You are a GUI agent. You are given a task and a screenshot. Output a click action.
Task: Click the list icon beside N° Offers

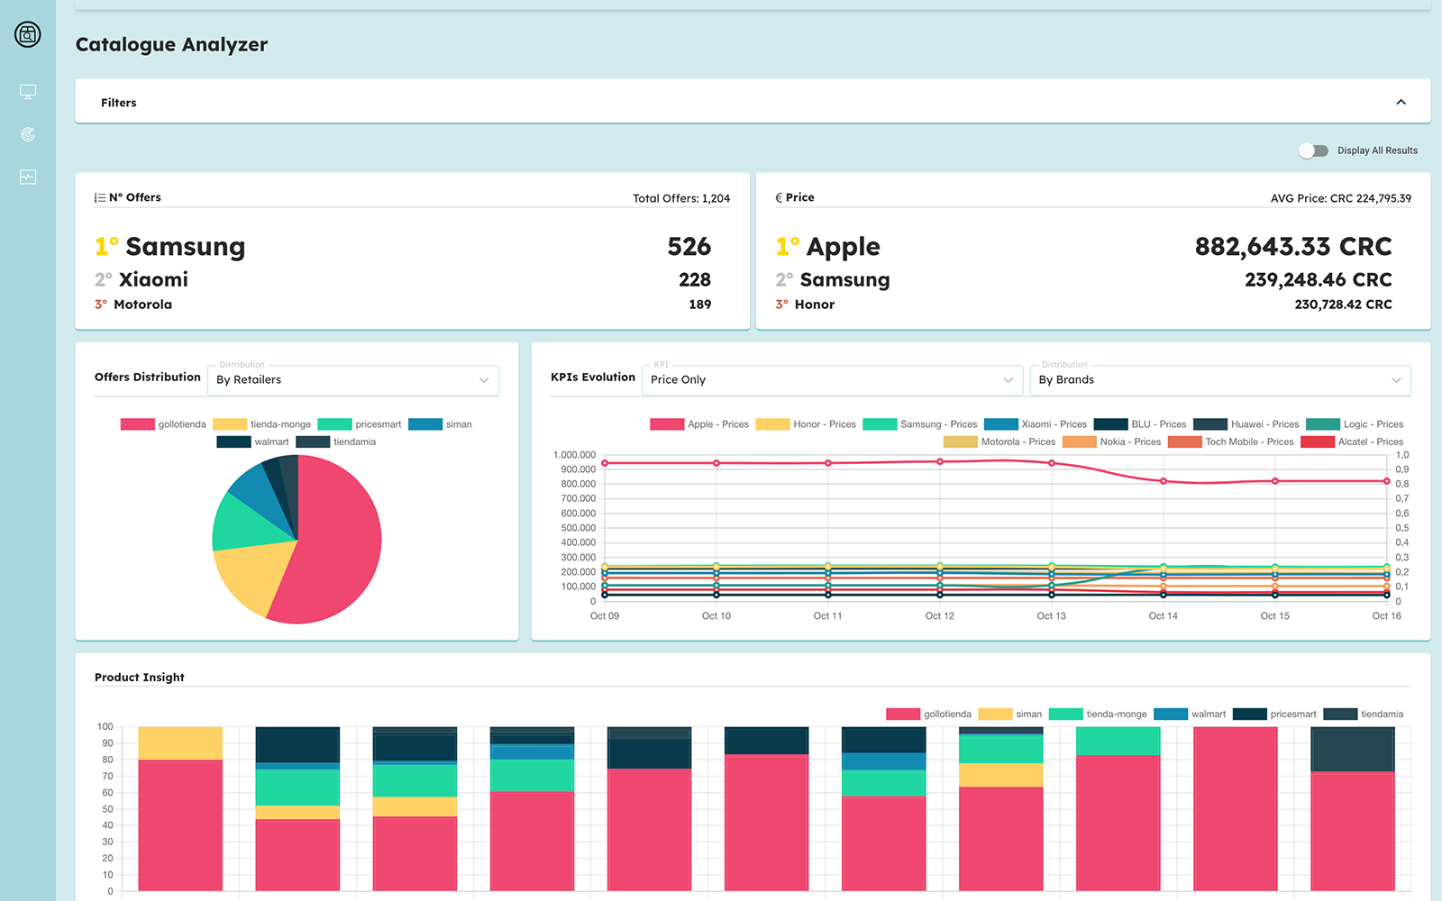(x=100, y=197)
